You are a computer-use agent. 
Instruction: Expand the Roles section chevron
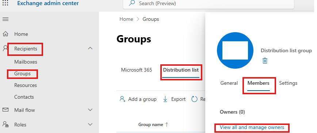pyautogui.click(x=90, y=124)
